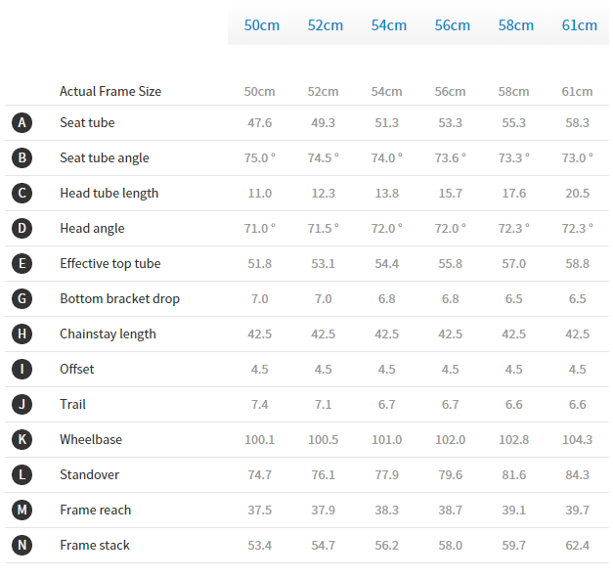Select the 52cm size tab
The image size is (613, 578).
pyautogui.click(x=325, y=25)
